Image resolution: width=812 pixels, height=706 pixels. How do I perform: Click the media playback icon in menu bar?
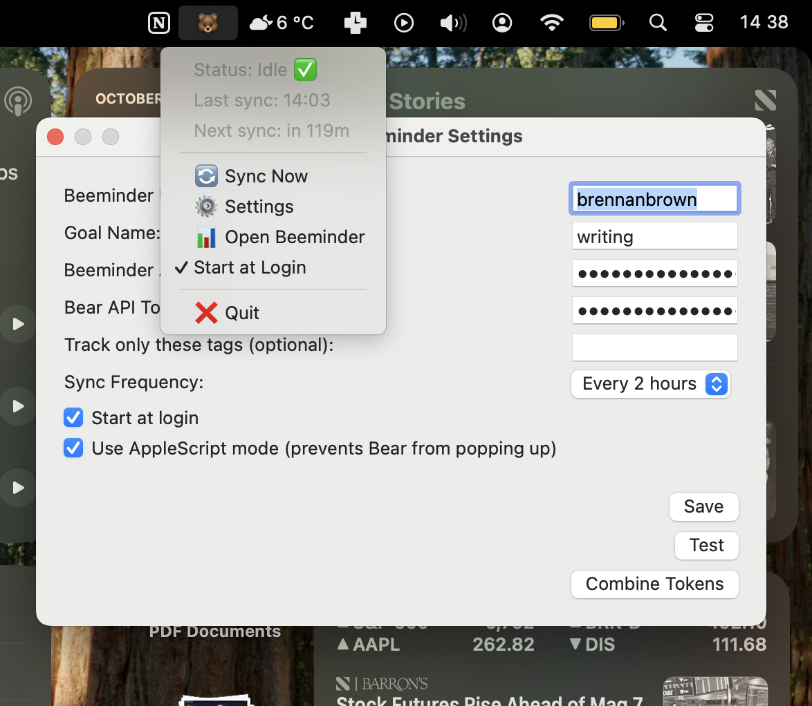(404, 22)
